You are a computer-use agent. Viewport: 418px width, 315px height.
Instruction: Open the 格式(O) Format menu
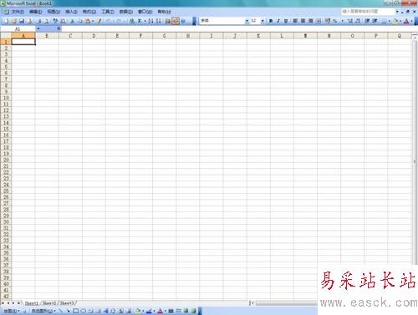point(89,12)
